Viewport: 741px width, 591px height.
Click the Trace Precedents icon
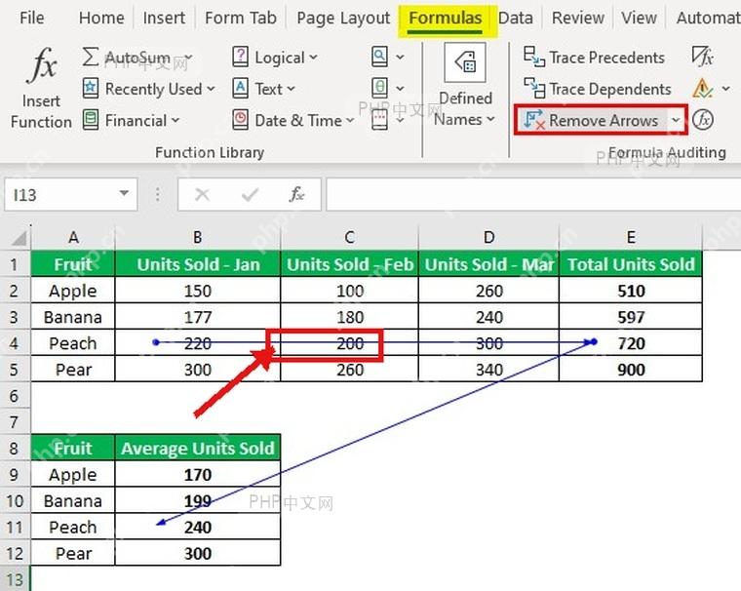[534, 57]
